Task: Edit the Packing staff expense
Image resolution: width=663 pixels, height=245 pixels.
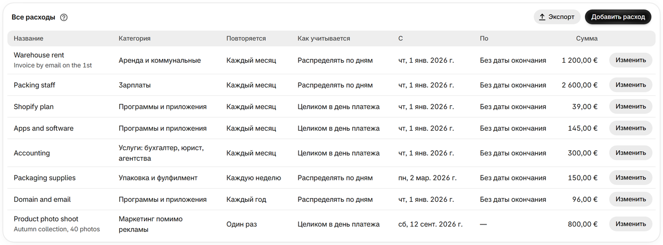Action: (x=631, y=85)
